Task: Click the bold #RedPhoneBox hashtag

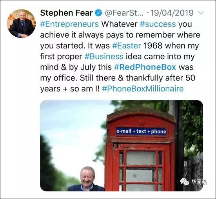Action: (145, 67)
